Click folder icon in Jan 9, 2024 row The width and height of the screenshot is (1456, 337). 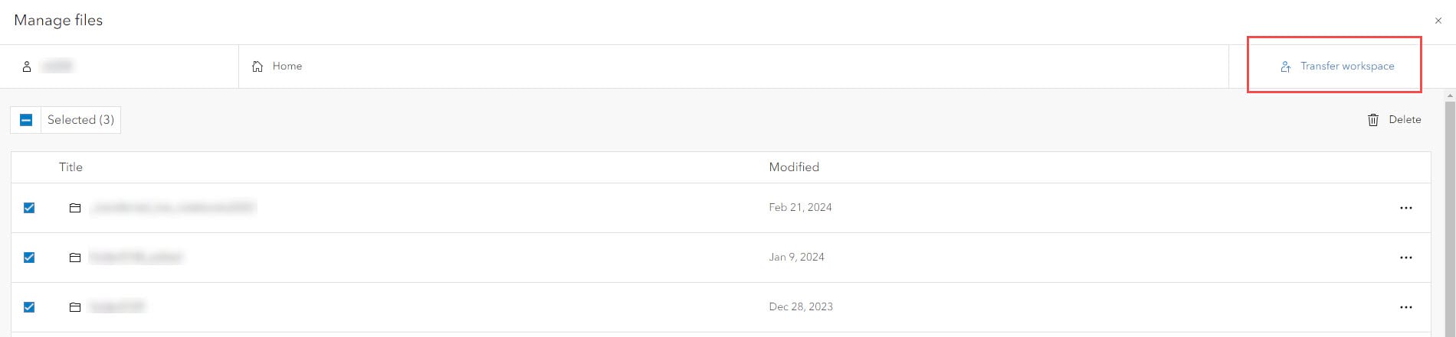coord(75,258)
